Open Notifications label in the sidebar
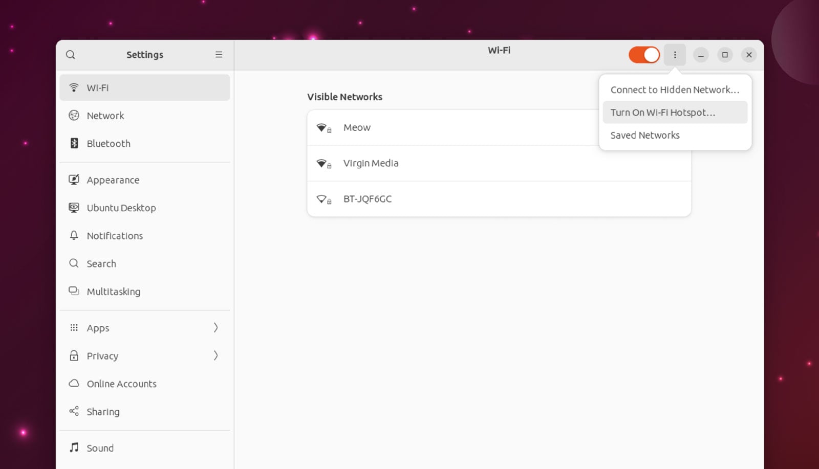The image size is (819, 469). [115, 236]
